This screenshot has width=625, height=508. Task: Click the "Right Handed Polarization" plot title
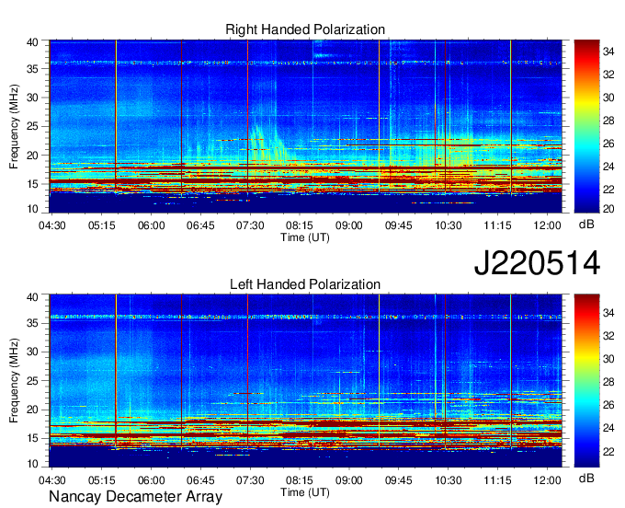click(305, 29)
